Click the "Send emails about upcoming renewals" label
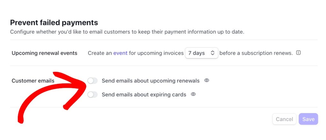This screenshot has width=326, height=140. [151, 81]
